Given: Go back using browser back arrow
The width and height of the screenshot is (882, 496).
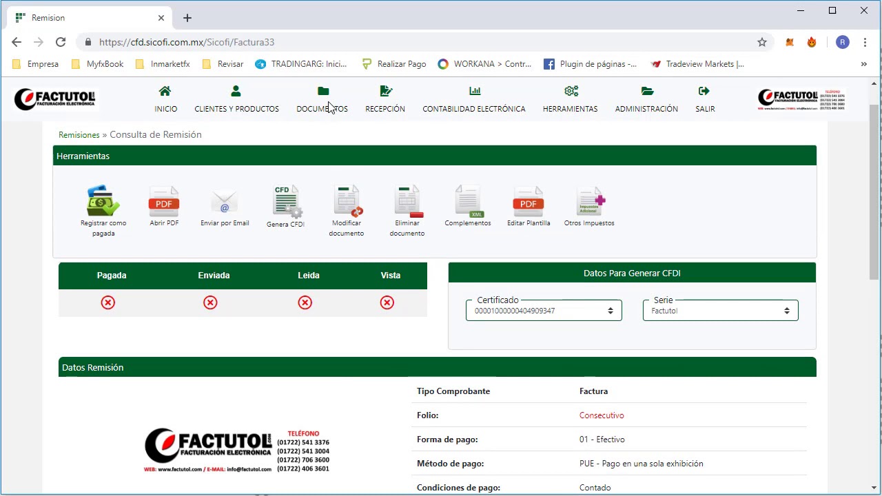Looking at the screenshot, I should [x=17, y=42].
